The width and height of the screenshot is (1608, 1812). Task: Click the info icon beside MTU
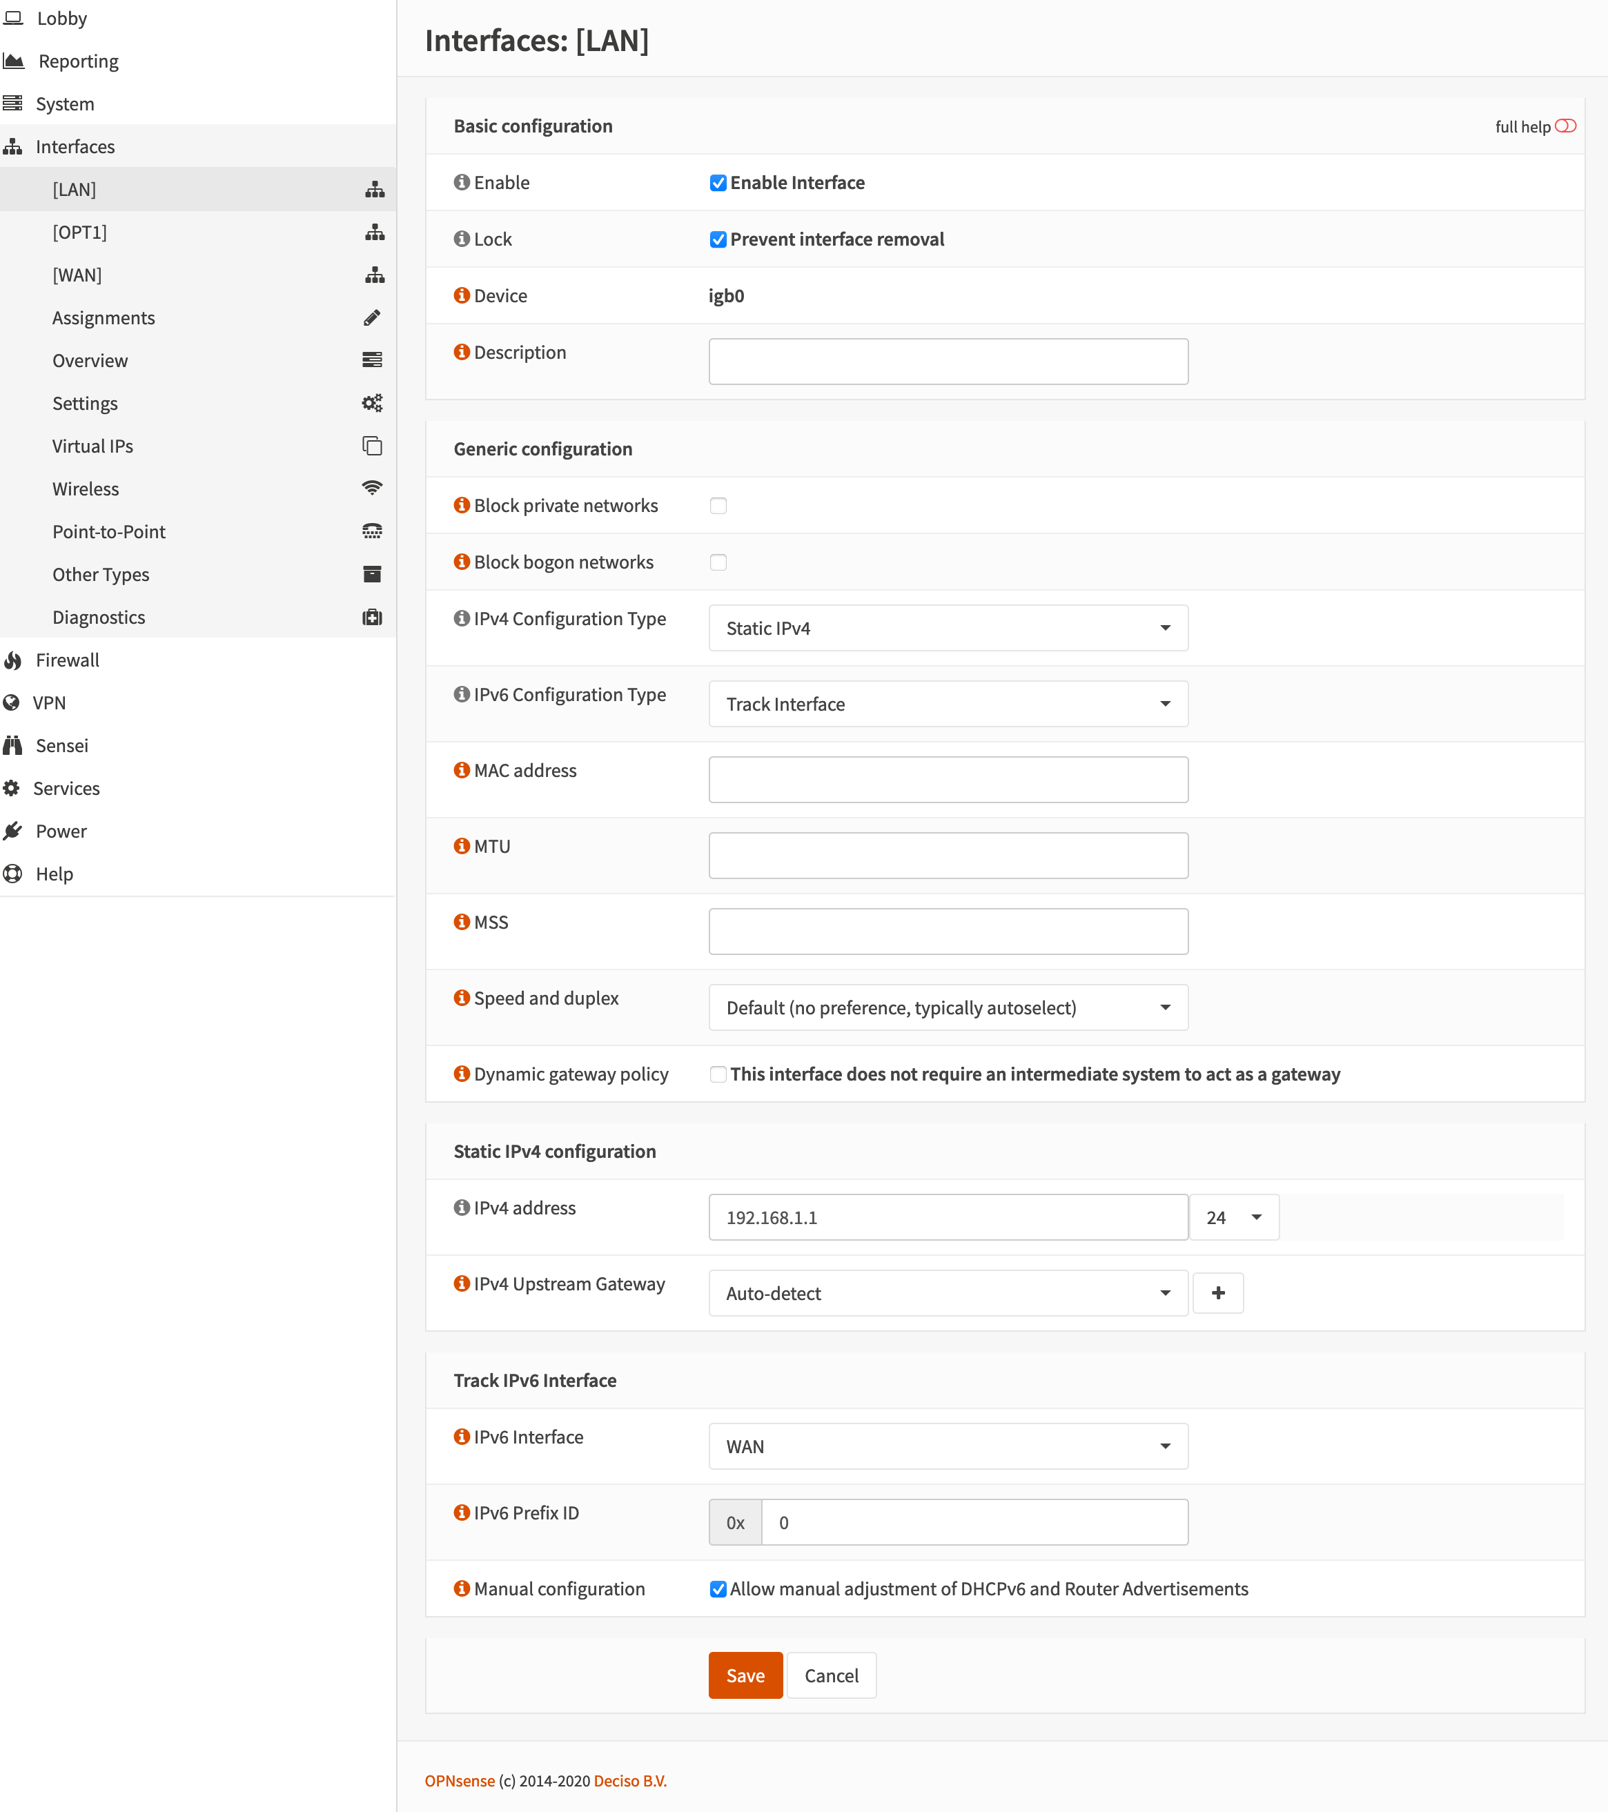point(462,846)
